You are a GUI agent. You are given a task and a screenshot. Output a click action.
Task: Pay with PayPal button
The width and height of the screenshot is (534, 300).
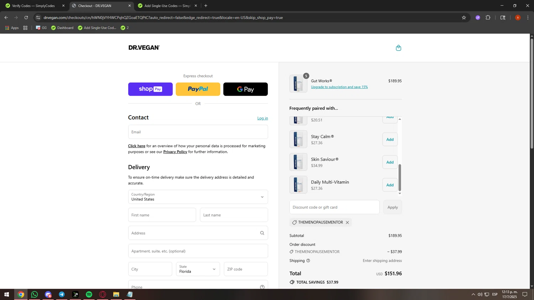click(198, 89)
